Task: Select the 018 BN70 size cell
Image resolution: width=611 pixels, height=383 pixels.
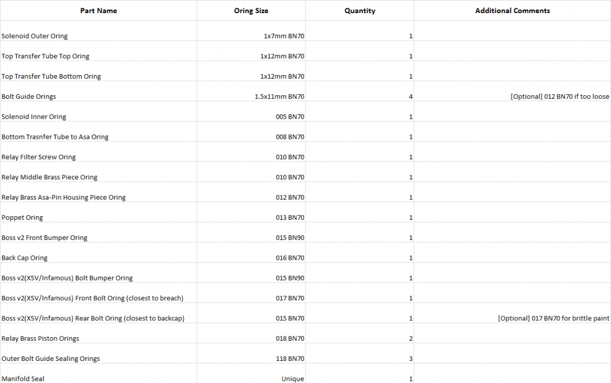Action: (251, 334)
